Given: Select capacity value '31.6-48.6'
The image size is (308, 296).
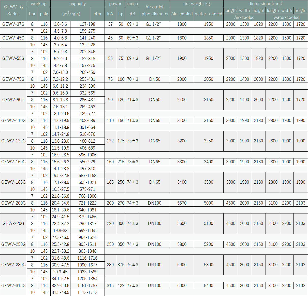Looking at the screenshot, I should point(61,258).
